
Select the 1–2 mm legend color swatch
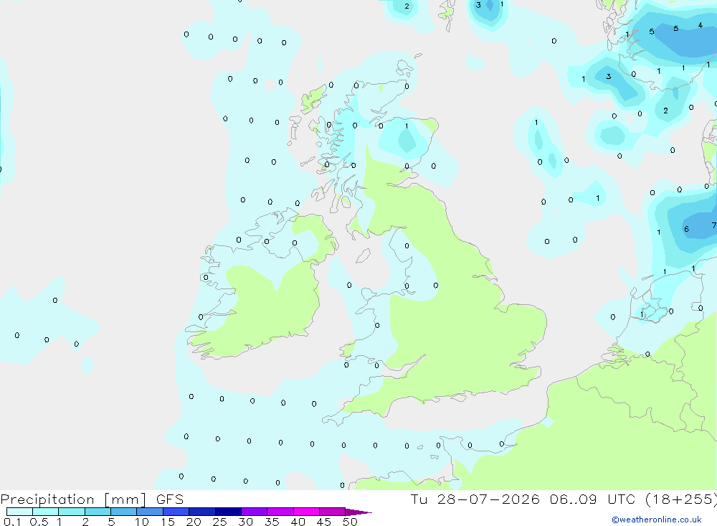(x=72, y=512)
